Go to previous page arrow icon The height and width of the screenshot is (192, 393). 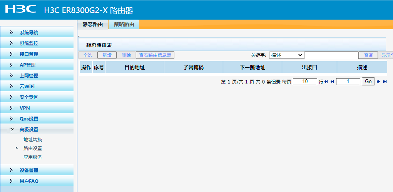(x=332, y=82)
